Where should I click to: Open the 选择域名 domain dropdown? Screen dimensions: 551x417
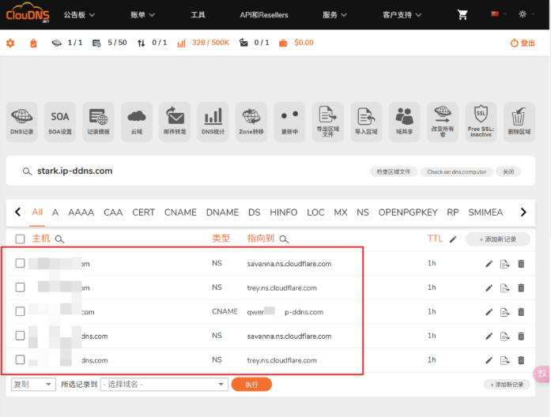pyautogui.click(x=164, y=385)
